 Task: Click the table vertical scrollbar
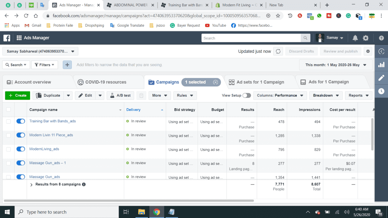pos(373,134)
